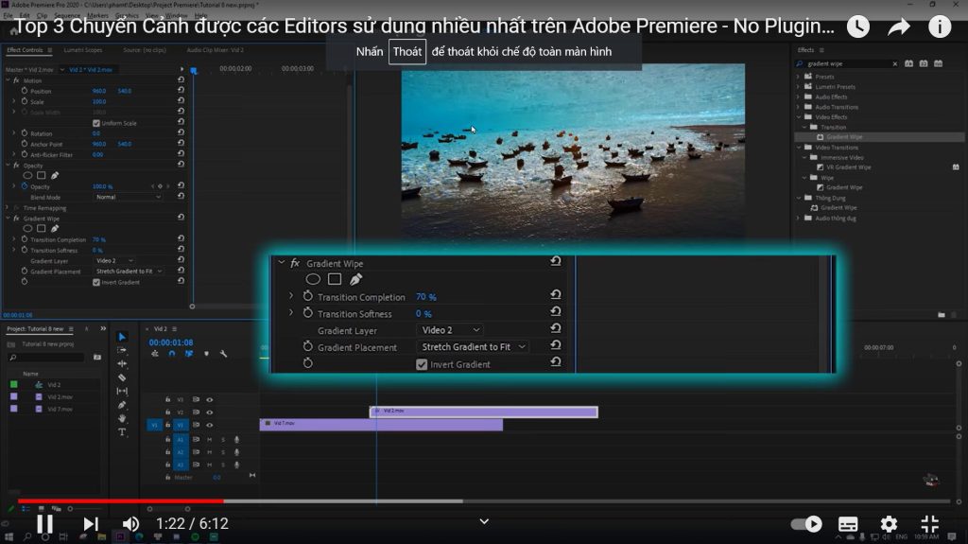Click the YouTube volume speaker button
The width and height of the screenshot is (968, 544).
pyautogui.click(x=130, y=524)
